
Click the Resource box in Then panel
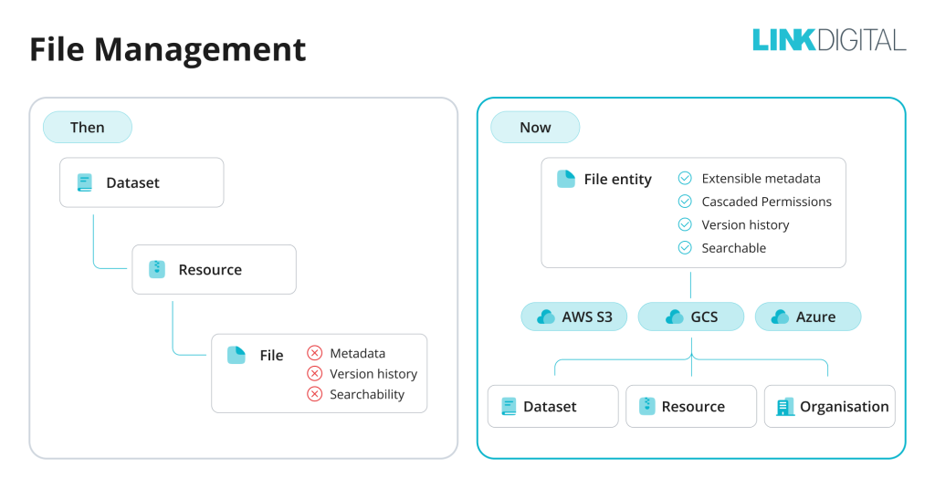(x=214, y=269)
